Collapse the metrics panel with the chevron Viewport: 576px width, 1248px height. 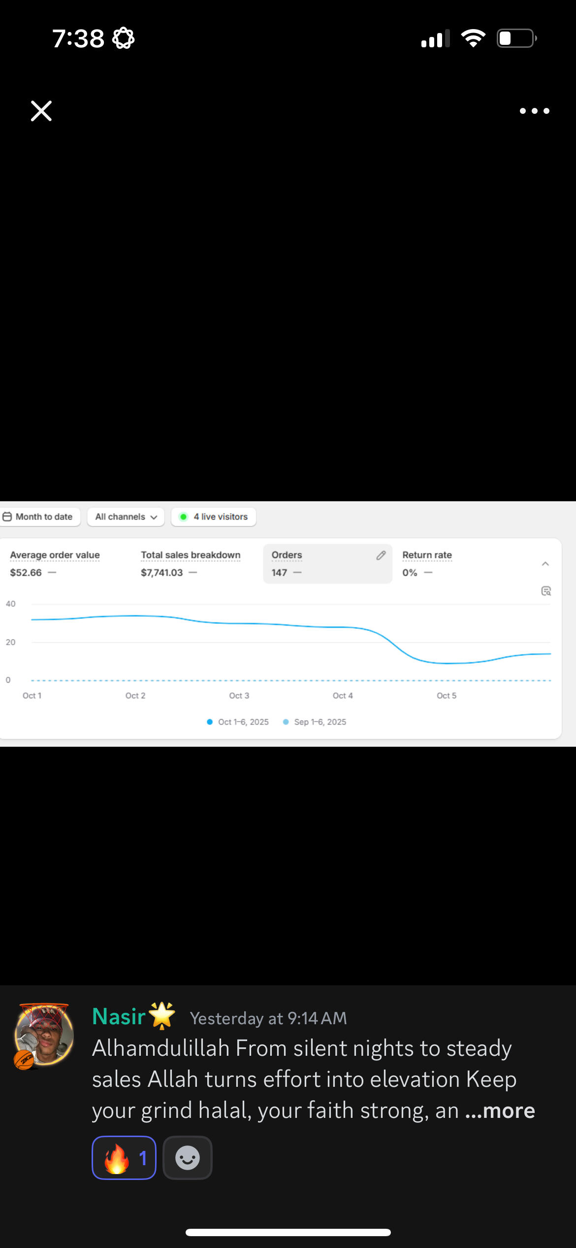coord(545,564)
